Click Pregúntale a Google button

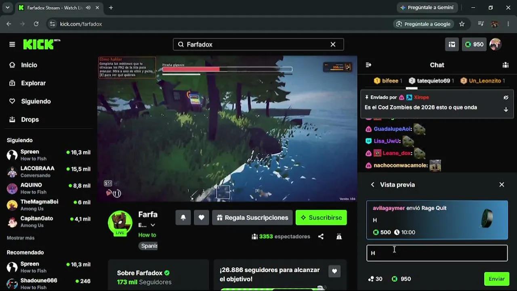423,24
